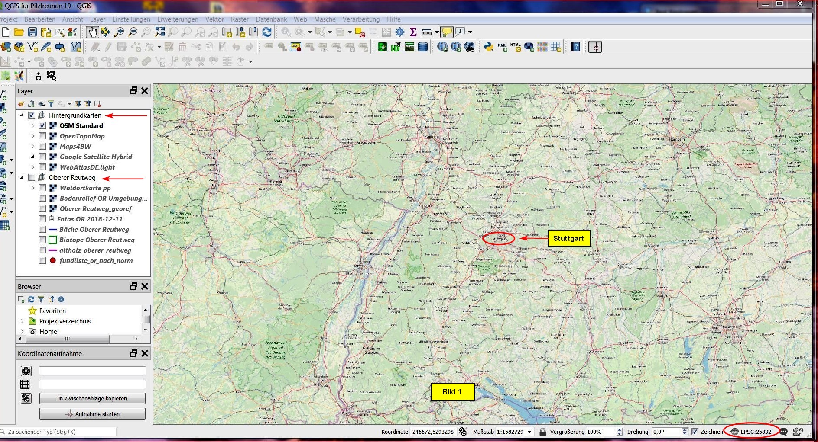Click the Sigma statistics summary icon
The width and height of the screenshot is (818, 442).
pyautogui.click(x=413, y=32)
